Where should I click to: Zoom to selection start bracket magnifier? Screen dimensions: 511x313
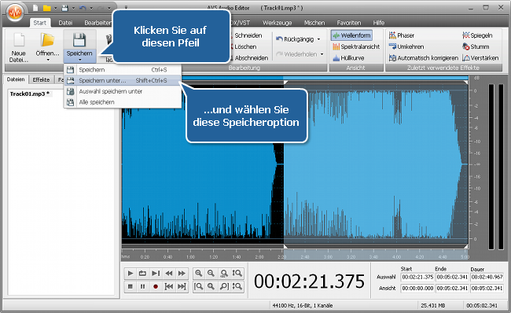click(198, 286)
